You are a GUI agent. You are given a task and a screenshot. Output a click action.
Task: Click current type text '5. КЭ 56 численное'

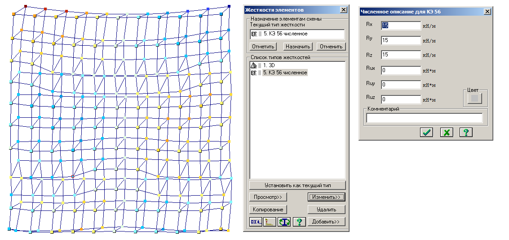pos(285,34)
